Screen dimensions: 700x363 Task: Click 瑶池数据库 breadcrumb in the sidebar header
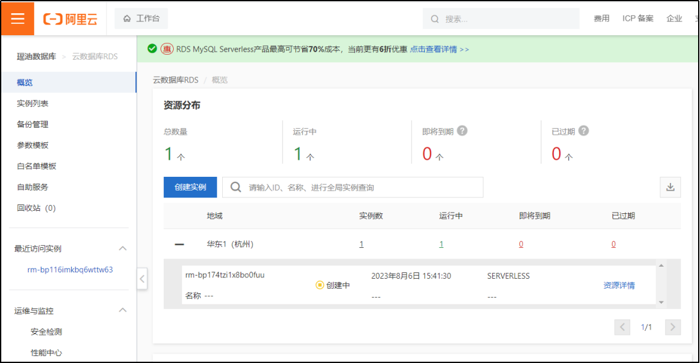coord(37,57)
